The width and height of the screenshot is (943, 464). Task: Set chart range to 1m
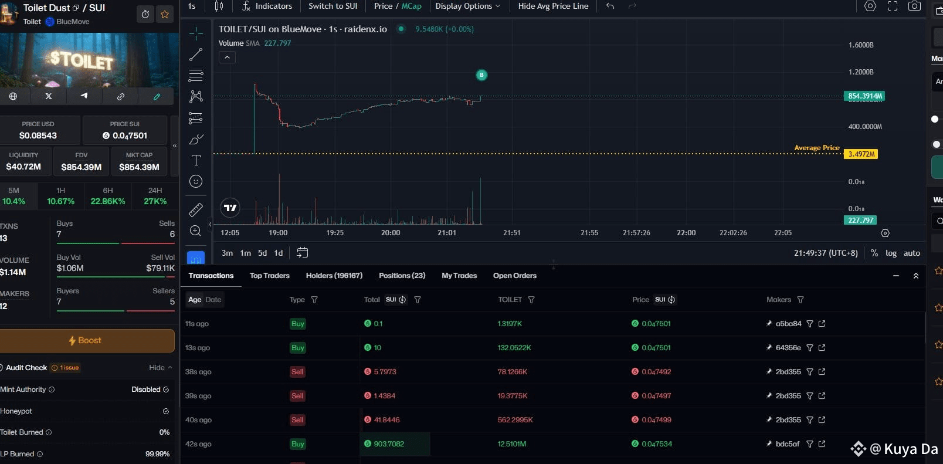click(245, 253)
